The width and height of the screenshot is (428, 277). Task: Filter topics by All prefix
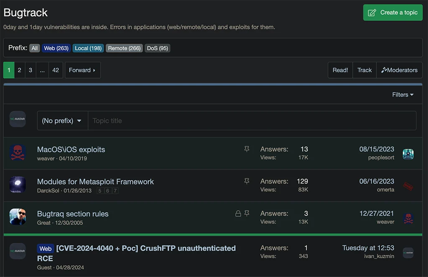(x=34, y=48)
